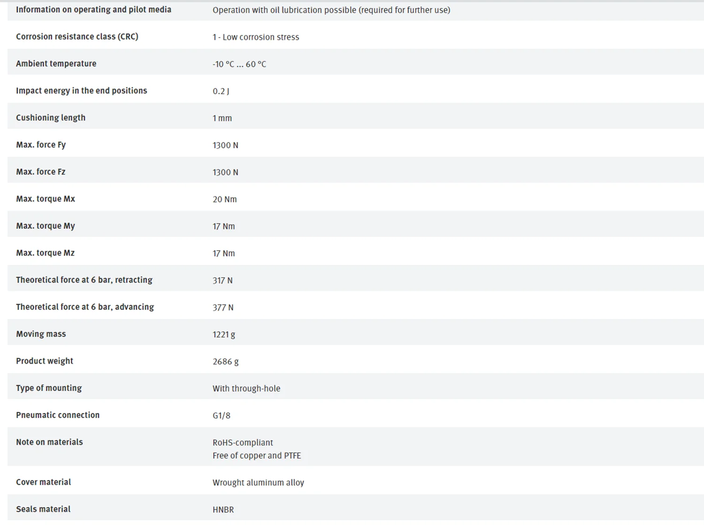This screenshot has height=525, width=704.
Task: Click 'Impact energy in the end positions'
Action: click(x=81, y=90)
